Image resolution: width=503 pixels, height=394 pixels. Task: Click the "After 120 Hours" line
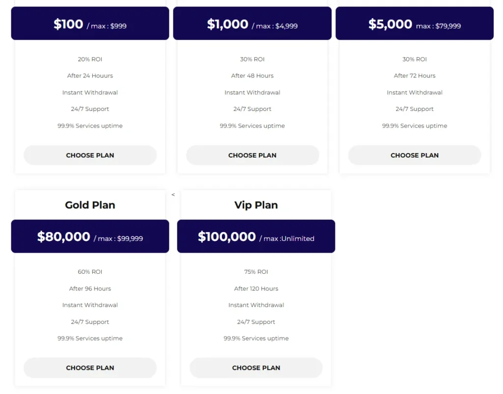click(x=256, y=289)
